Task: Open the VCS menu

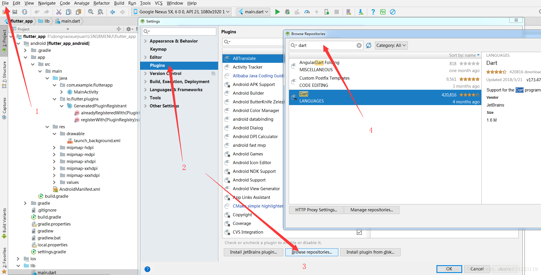Action: tap(159, 3)
